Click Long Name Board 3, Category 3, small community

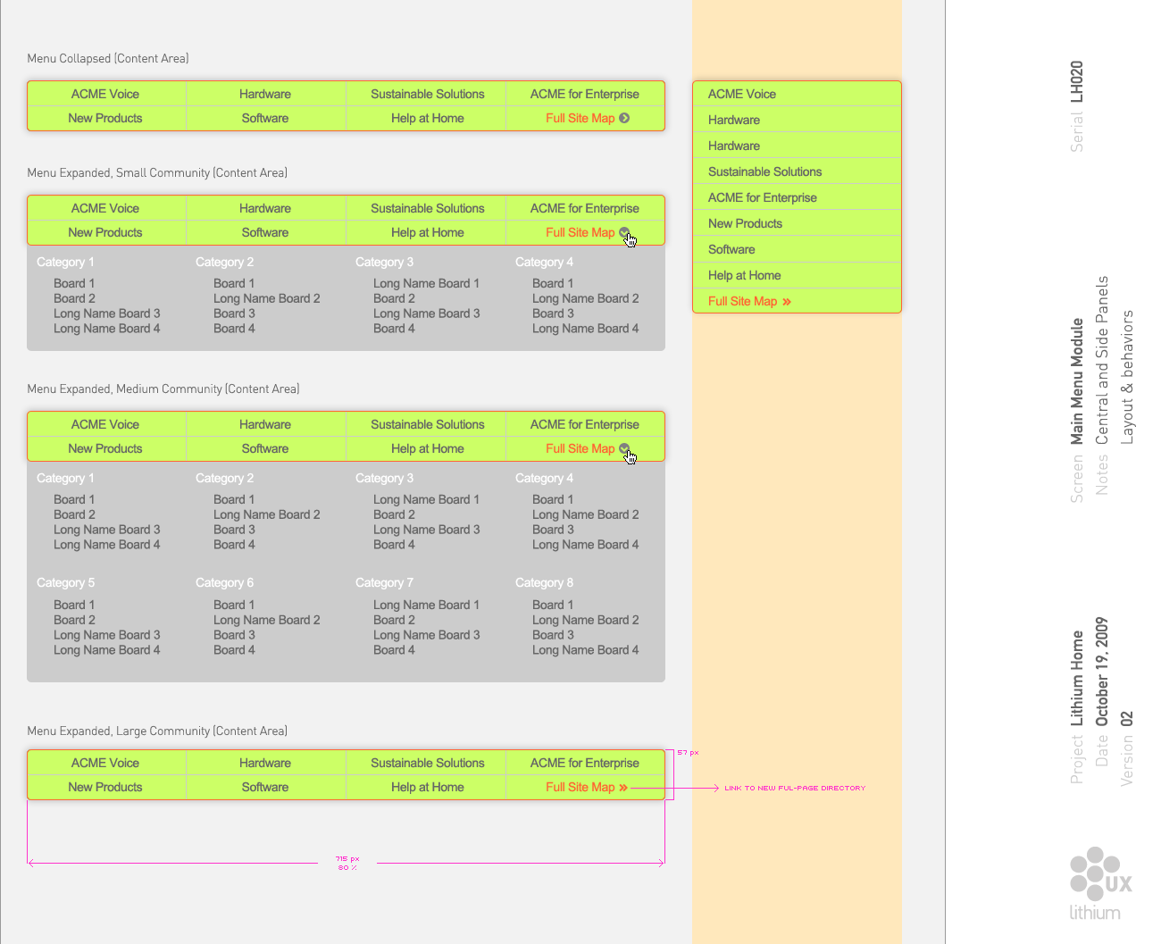click(x=427, y=313)
